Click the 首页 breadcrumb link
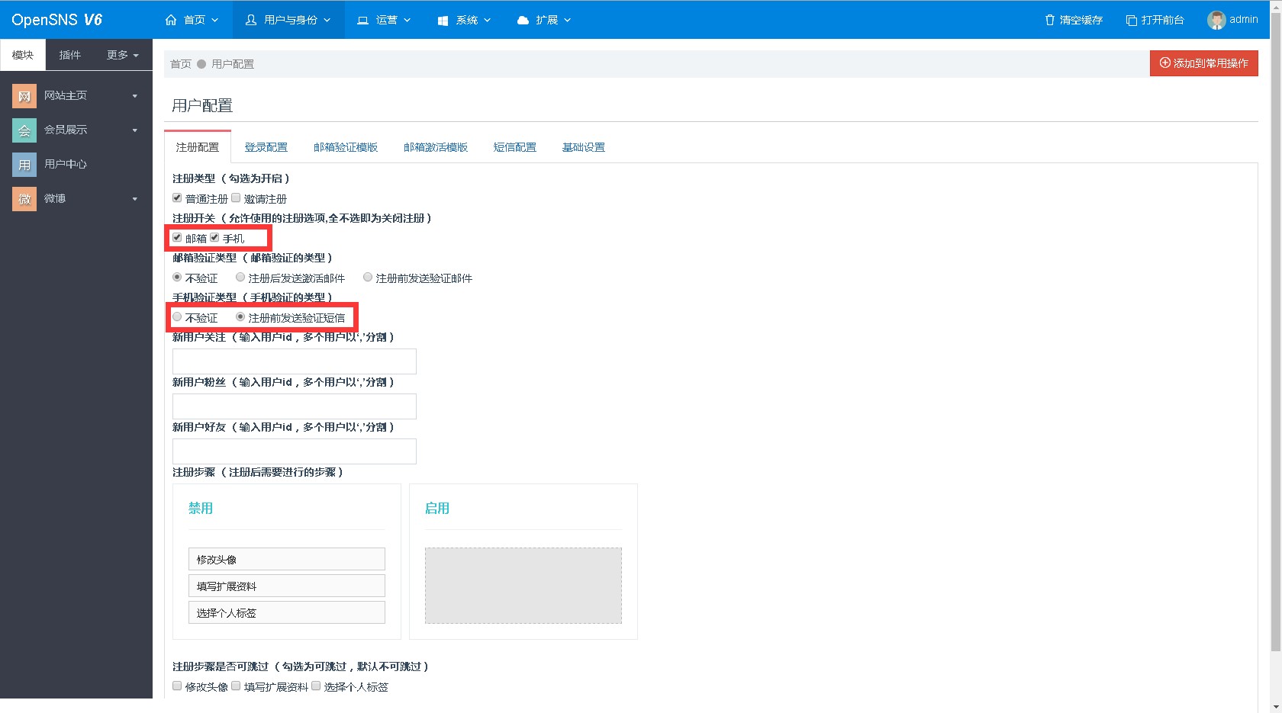The height and width of the screenshot is (713, 1282). coord(181,64)
